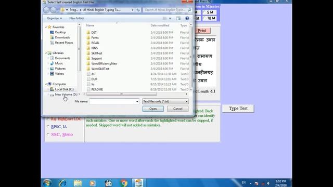The width and height of the screenshot is (333, 187).
Task: Collapse the Favorites section
Action: click(x=46, y=27)
